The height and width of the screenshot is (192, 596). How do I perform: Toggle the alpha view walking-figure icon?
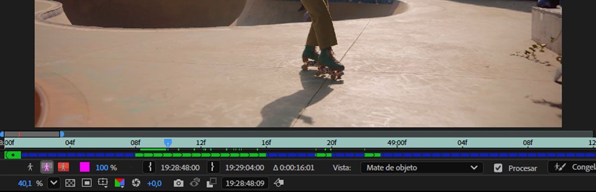pos(30,167)
